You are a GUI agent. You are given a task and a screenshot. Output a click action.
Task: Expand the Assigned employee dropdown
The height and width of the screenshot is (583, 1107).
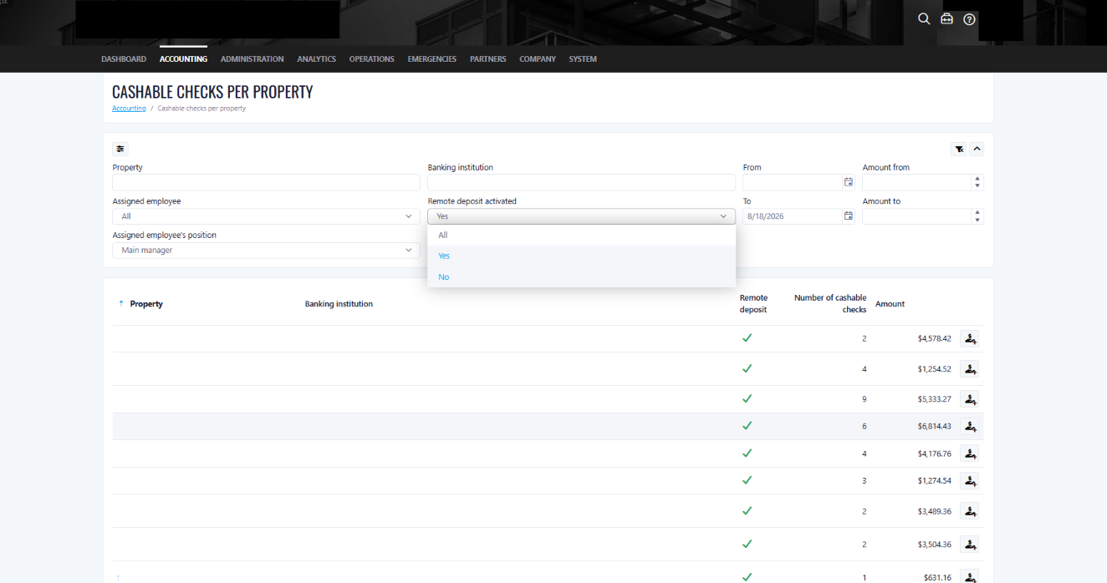(x=266, y=216)
